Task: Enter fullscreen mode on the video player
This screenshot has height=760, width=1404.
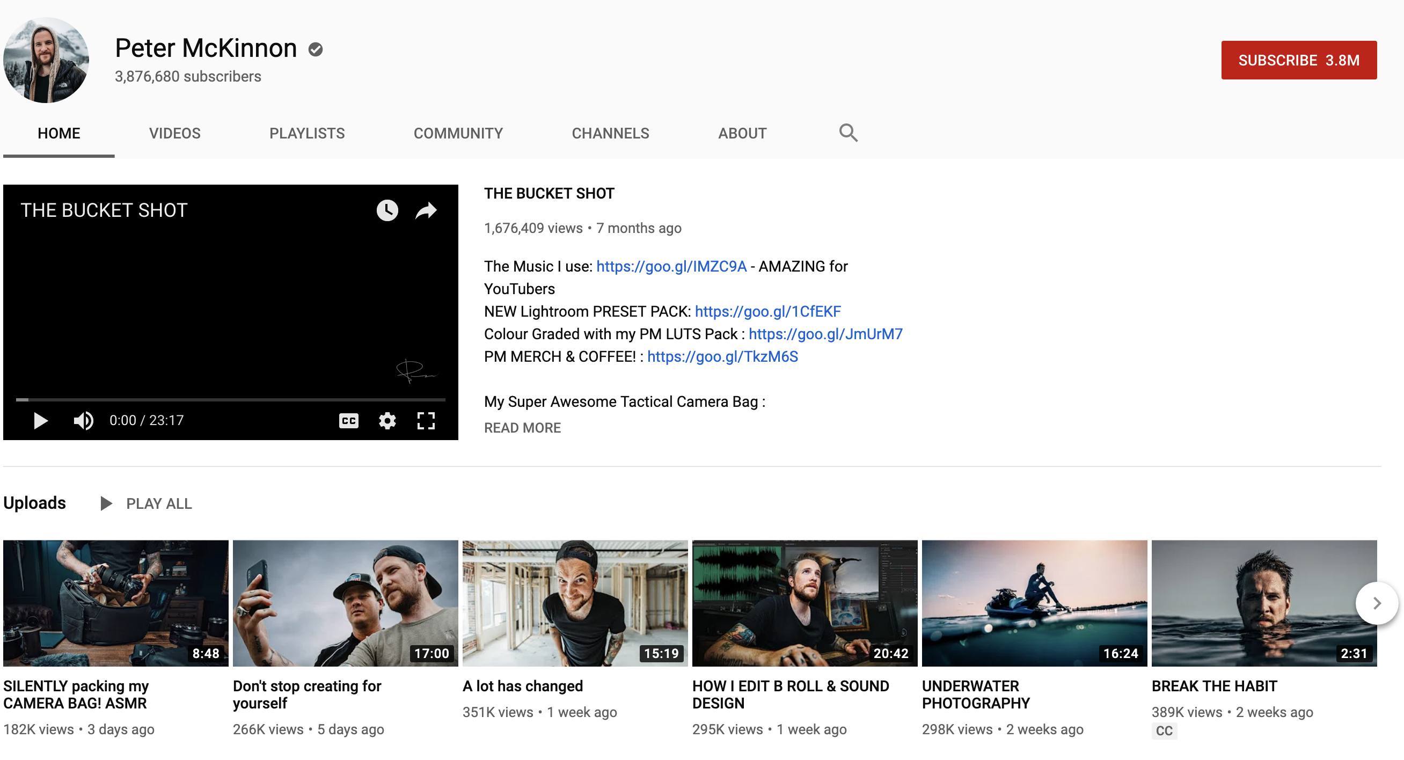Action: [x=426, y=421]
